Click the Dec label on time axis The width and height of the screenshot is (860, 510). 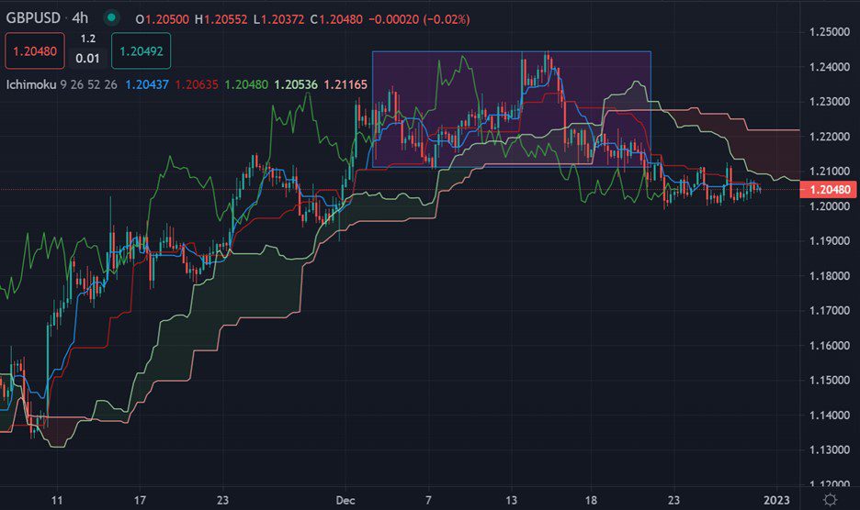(345, 500)
